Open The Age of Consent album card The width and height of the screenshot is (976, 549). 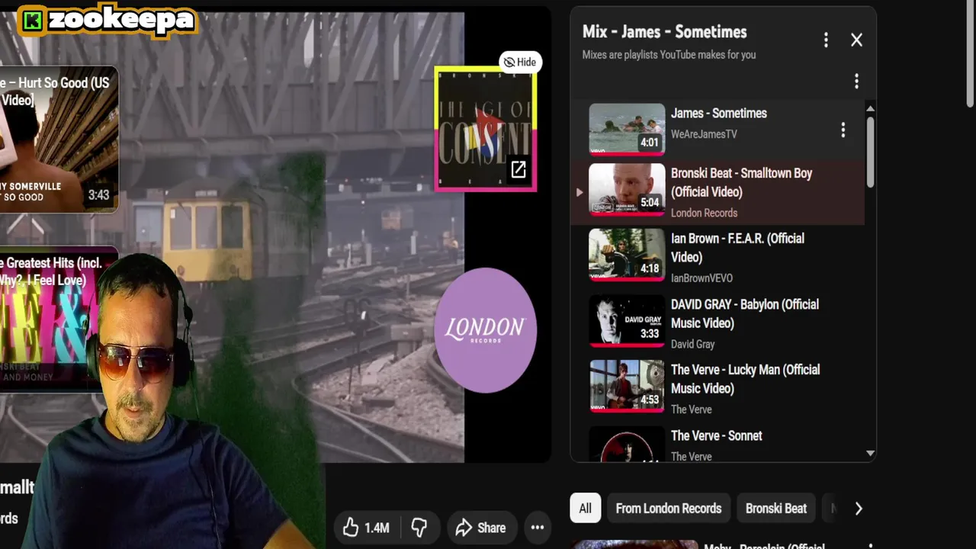point(486,128)
